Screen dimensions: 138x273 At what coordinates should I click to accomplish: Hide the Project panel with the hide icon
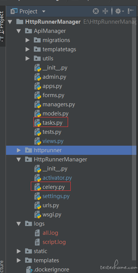click(x=131, y=11)
